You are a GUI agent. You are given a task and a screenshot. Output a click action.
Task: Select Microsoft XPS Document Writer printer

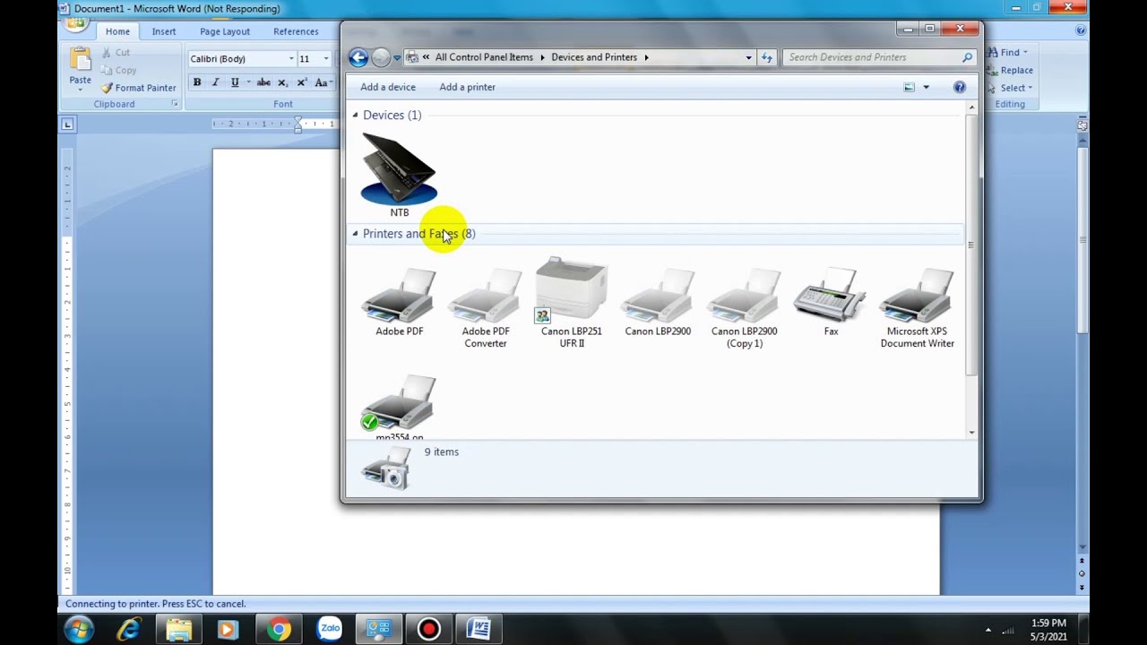click(x=917, y=308)
